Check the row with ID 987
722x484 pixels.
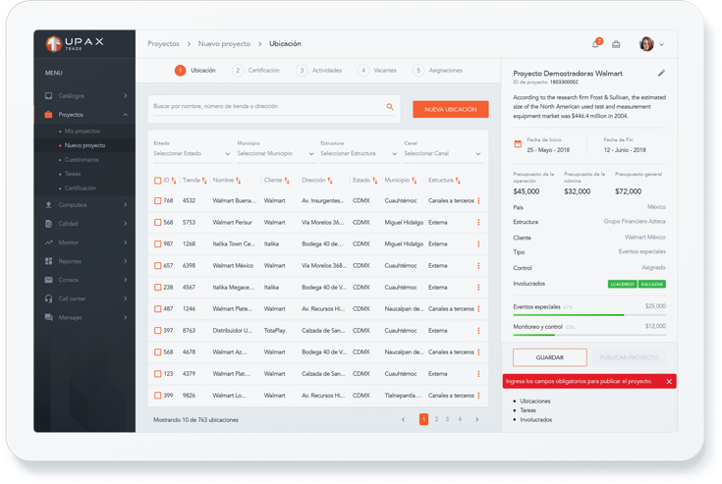tap(157, 243)
